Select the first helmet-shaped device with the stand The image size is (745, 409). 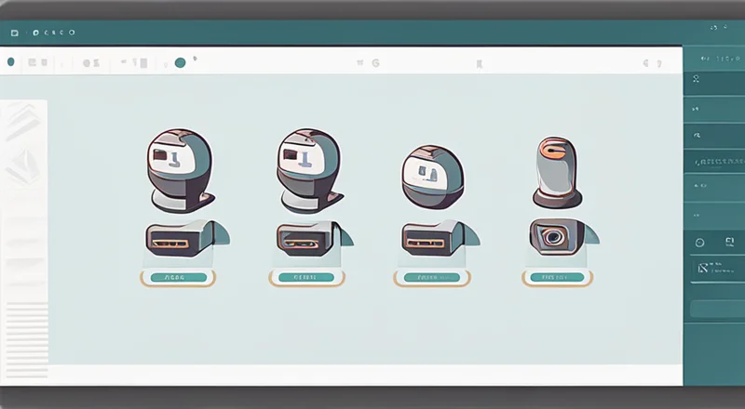181,170
